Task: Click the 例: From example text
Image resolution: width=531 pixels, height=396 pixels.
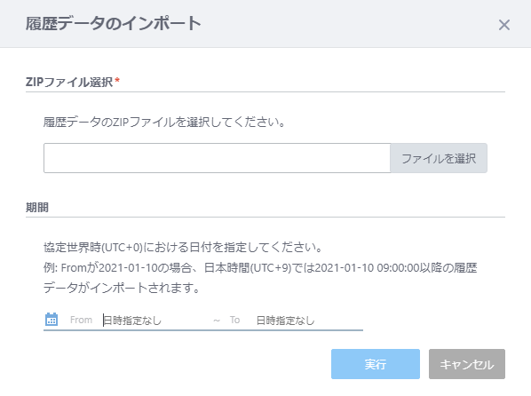Action: tap(70, 268)
